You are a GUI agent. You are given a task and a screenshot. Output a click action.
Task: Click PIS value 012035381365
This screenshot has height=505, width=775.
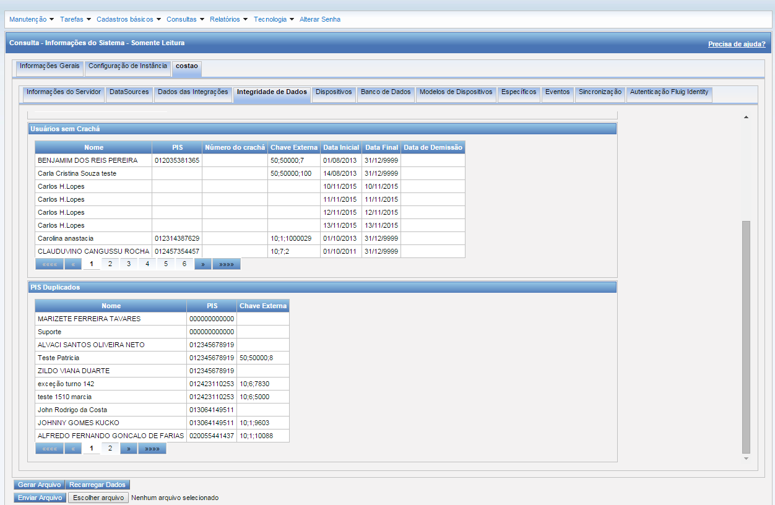[x=177, y=160]
